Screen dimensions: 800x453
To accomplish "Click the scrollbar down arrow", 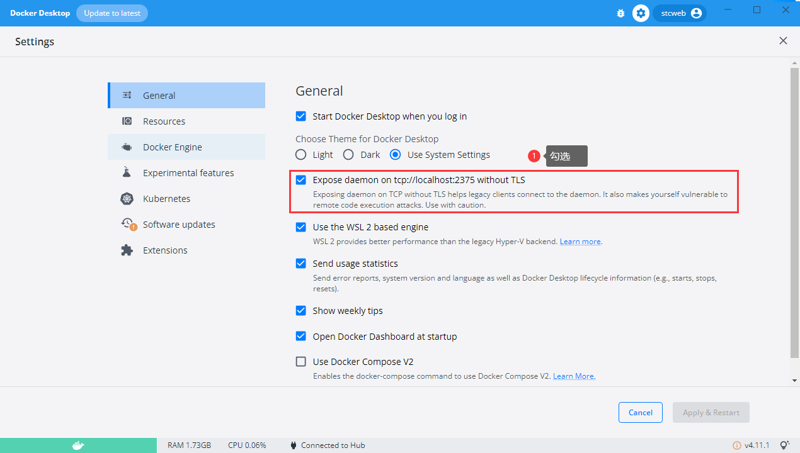I will click(794, 380).
